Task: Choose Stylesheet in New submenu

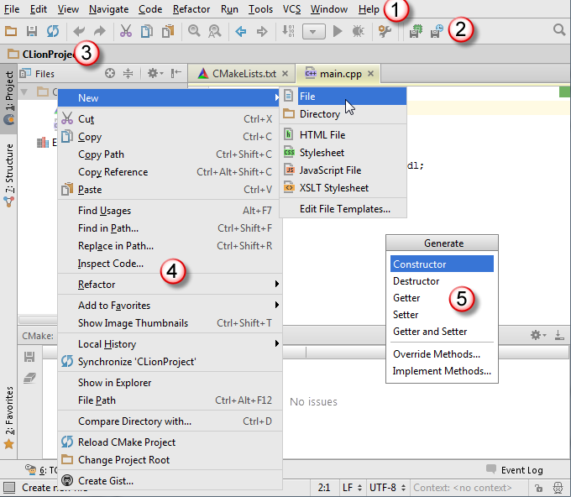Action: 343,153
